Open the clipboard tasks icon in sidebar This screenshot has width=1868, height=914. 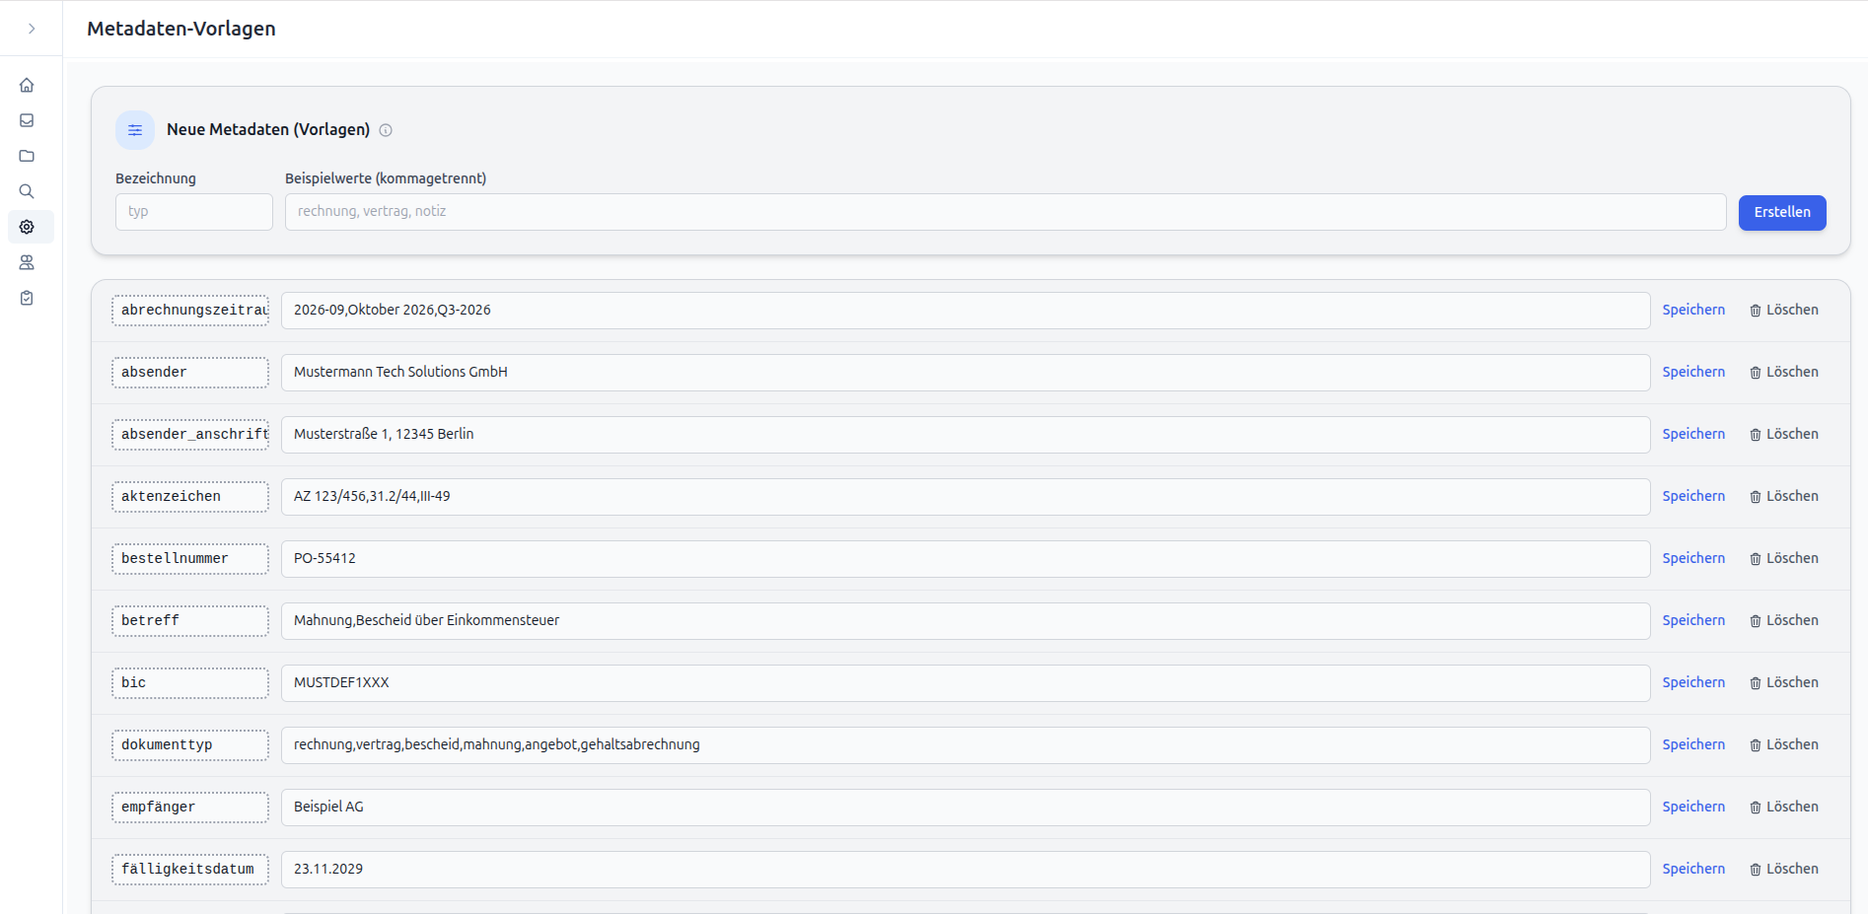click(27, 298)
